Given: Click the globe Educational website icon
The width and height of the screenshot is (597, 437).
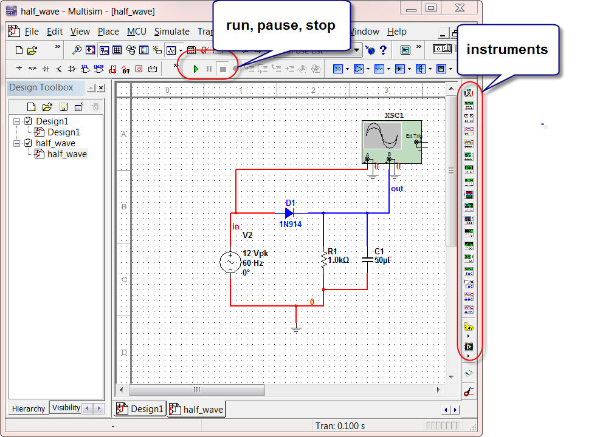Looking at the screenshot, I should [x=370, y=50].
